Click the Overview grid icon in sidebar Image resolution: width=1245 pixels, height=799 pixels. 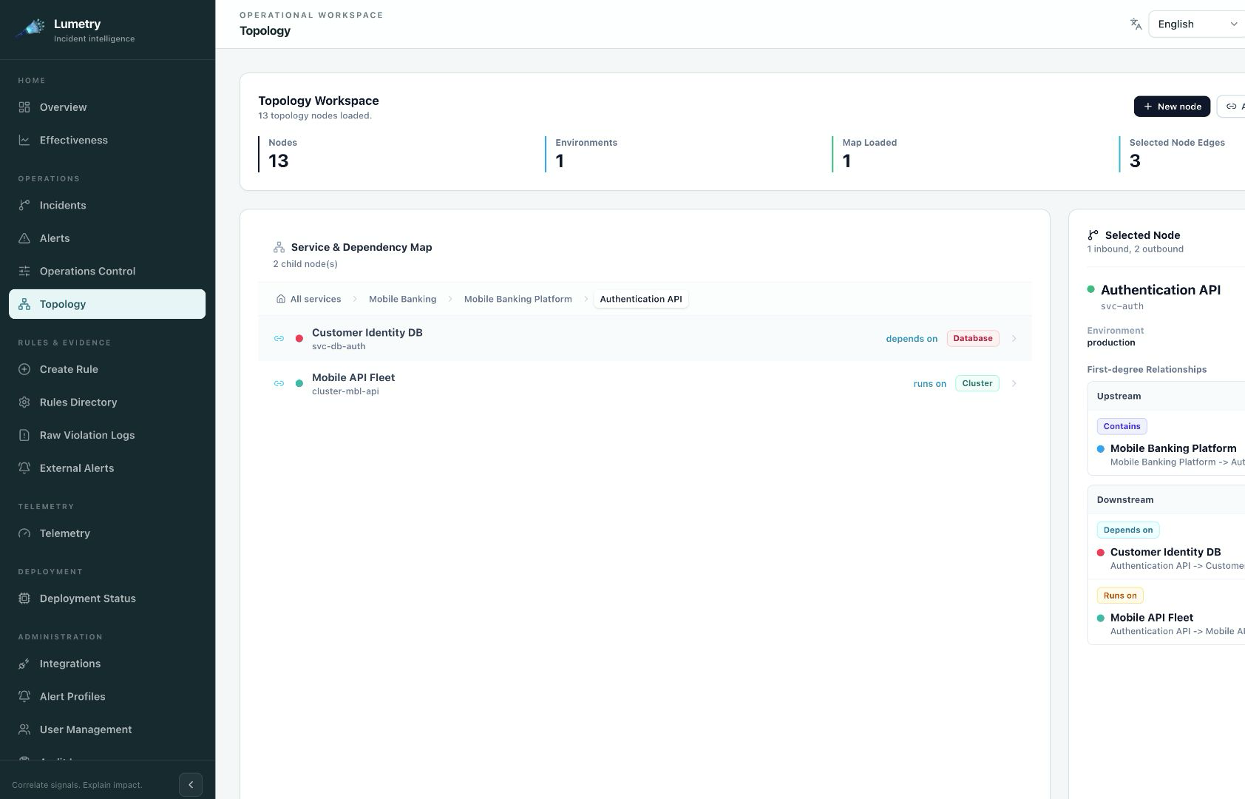pos(24,107)
